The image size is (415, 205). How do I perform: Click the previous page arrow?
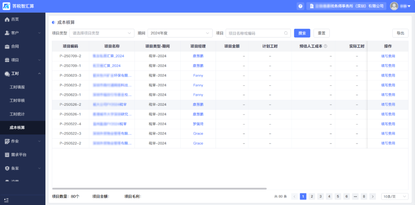coord(295,196)
